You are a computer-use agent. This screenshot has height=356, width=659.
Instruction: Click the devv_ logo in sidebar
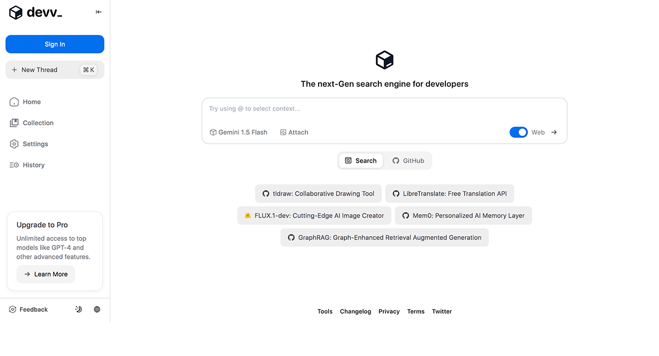click(36, 13)
